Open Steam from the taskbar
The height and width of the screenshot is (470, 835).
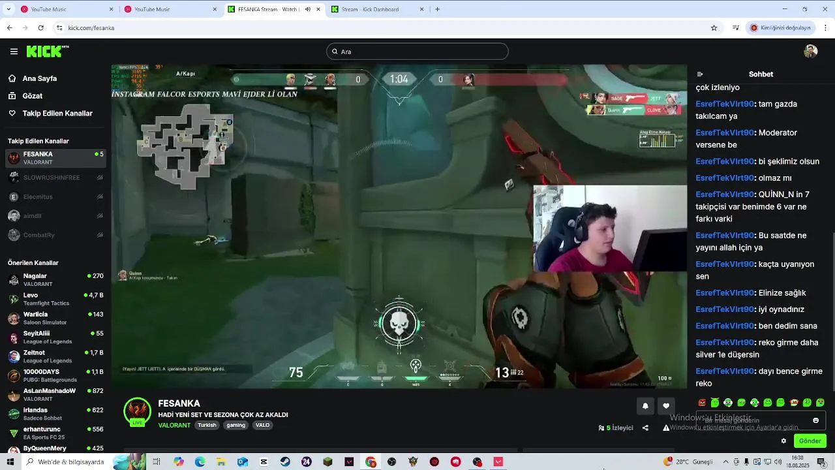(x=285, y=462)
